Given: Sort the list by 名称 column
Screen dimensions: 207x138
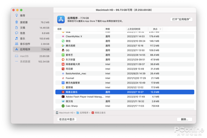Looking at the screenshot, I should pyautogui.click(x=59, y=29).
